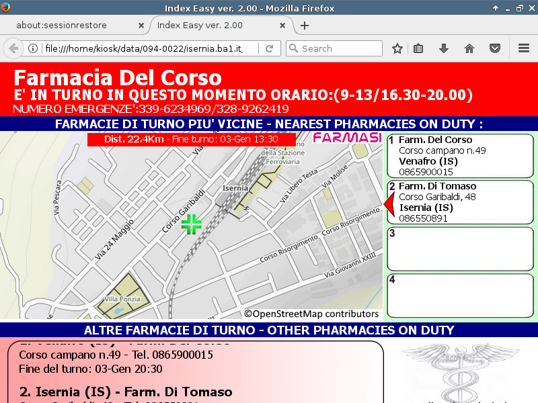Select Farm. Di Tomaso pharmacy card
Viewport: 538px width, 403px height.
point(460,202)
